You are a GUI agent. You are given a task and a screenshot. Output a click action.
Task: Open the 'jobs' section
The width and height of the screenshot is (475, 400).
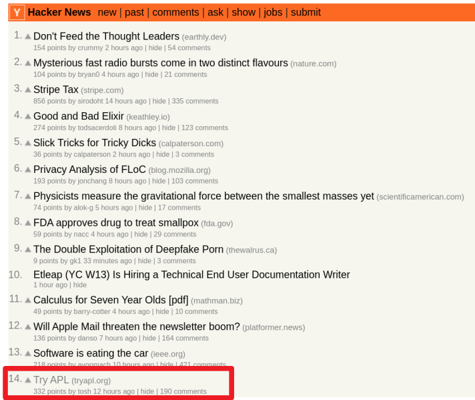coord(273,13)
